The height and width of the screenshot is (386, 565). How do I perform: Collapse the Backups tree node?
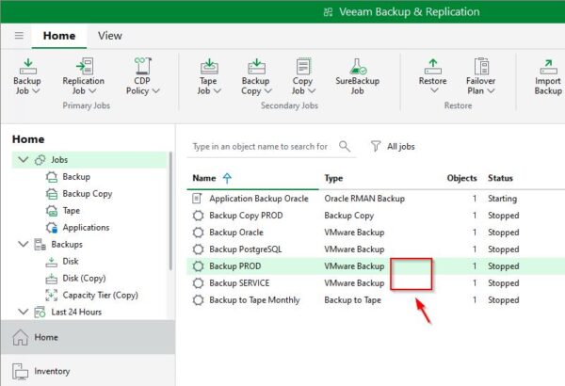click(x=24, y=244)
